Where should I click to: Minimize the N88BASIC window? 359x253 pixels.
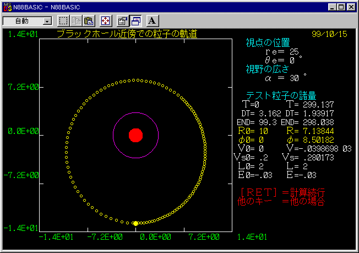(332, 7)
